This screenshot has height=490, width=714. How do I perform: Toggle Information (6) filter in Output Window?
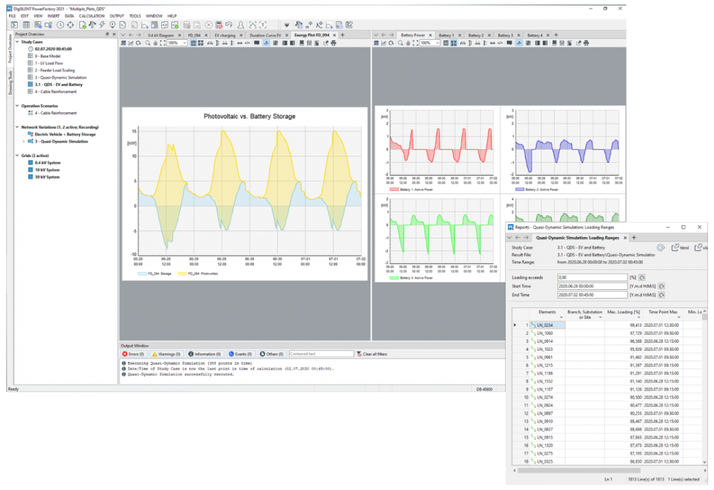205,354
